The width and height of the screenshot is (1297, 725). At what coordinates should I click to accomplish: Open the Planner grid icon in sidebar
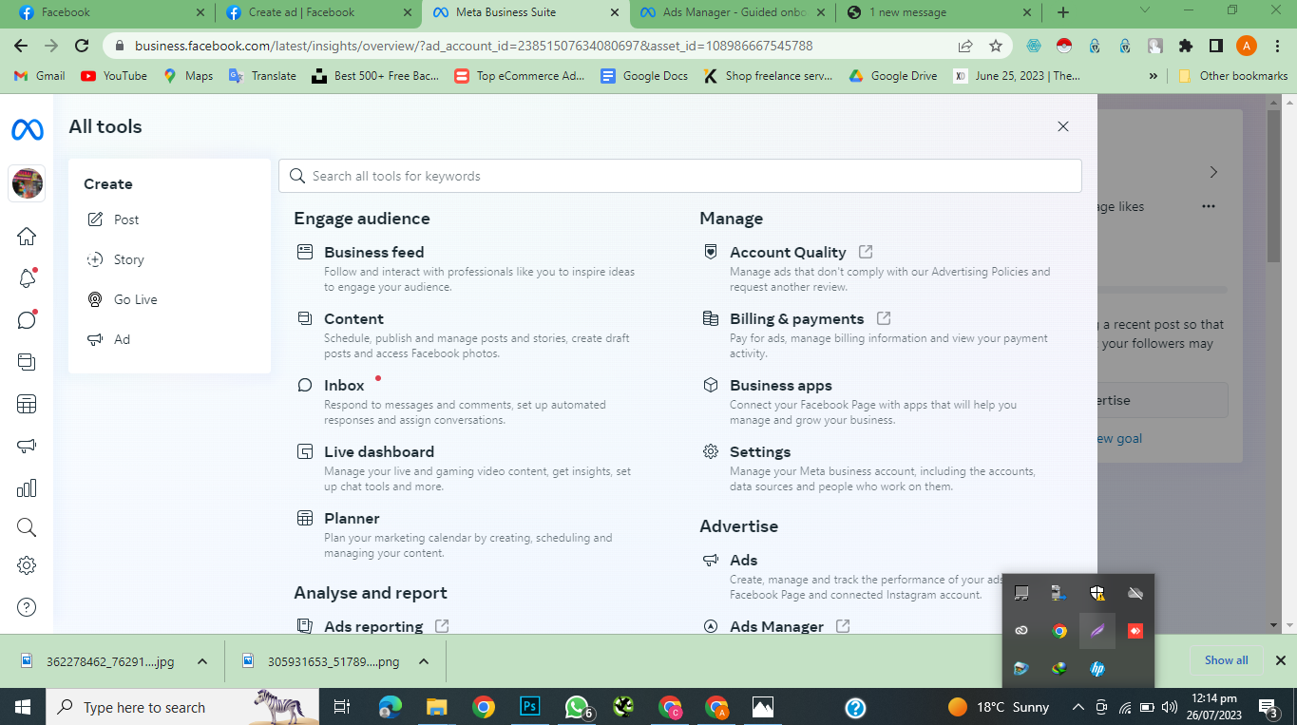pos(27,404)
